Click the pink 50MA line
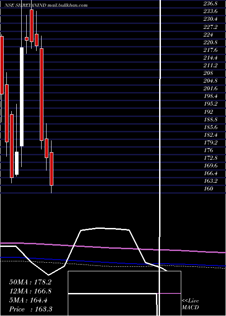The width and height of the screenshot is (226, 316). (x=113, y=248)
